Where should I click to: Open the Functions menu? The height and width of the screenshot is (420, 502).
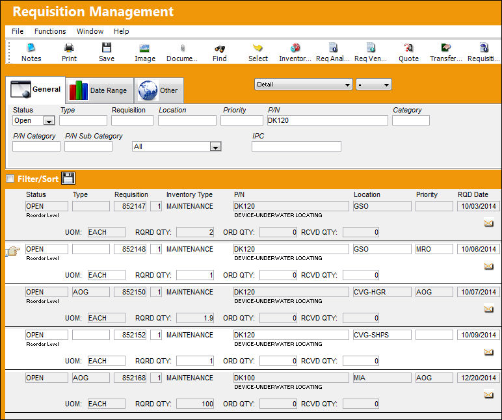pos(50,31)
